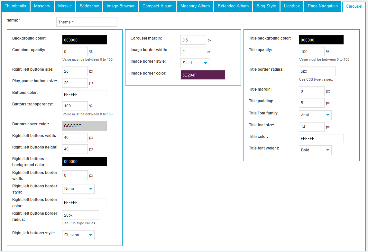Open the Page Navigation tab
The height and width of the screenshot is (252, 368).
tap(323, 6)
